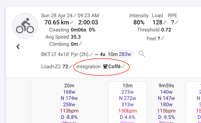Image resolution: width=201 pixels, height=123 pixels.
Task: Rename the BKT LT 4x10' Pyr activity
Action: 91,54
